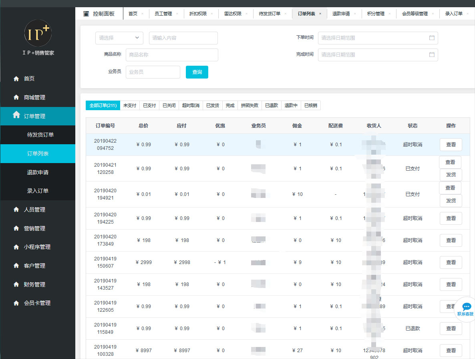Click the control panel icon in tab bar
The width and height of the screenshot is (475, 359).
coord(86,14)
